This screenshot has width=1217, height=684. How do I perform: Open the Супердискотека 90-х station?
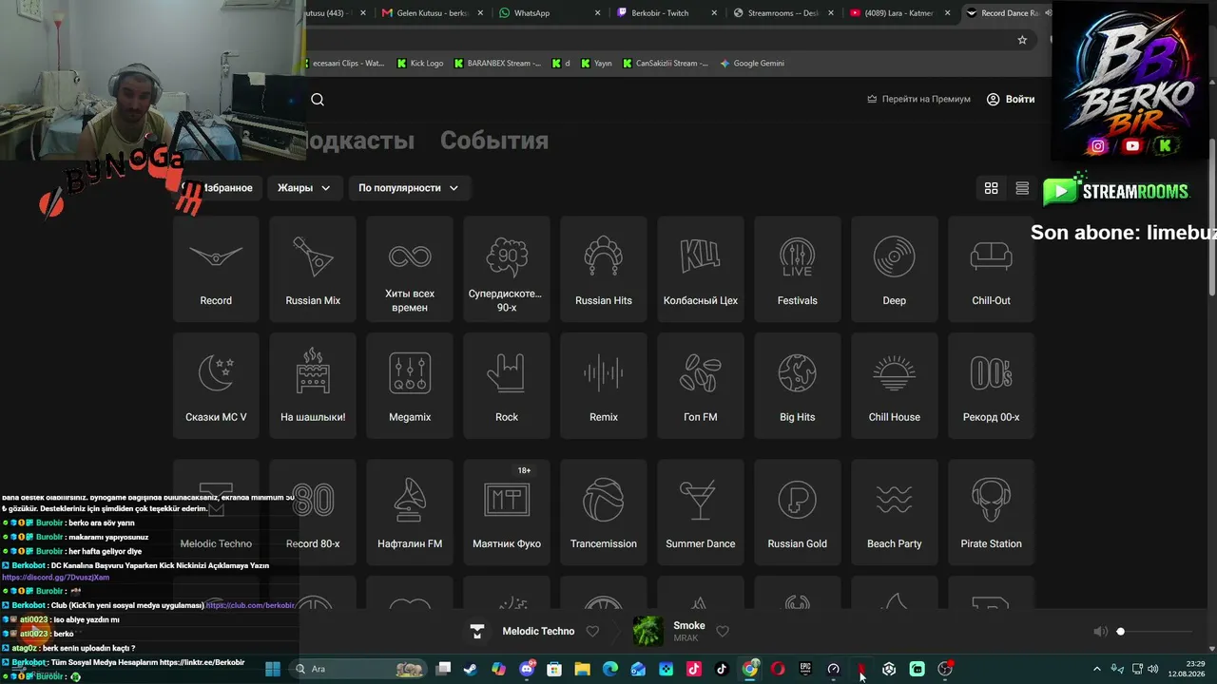point(507,269)
